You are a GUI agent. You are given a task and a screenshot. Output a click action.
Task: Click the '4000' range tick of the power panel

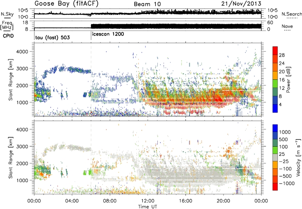[x=22, y=52]
